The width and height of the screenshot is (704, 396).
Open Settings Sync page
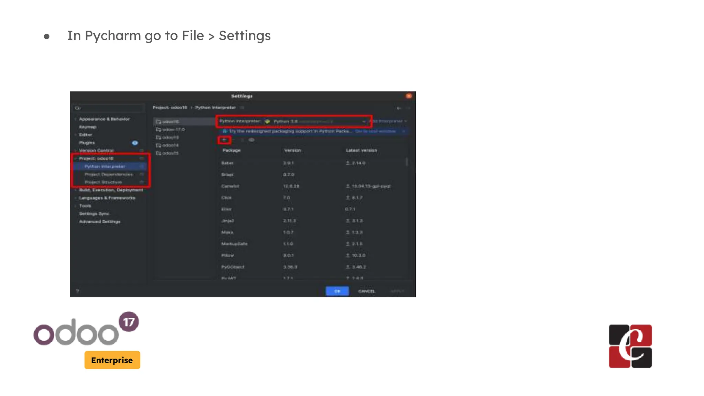pyautogui.click(x=94, y=214)
